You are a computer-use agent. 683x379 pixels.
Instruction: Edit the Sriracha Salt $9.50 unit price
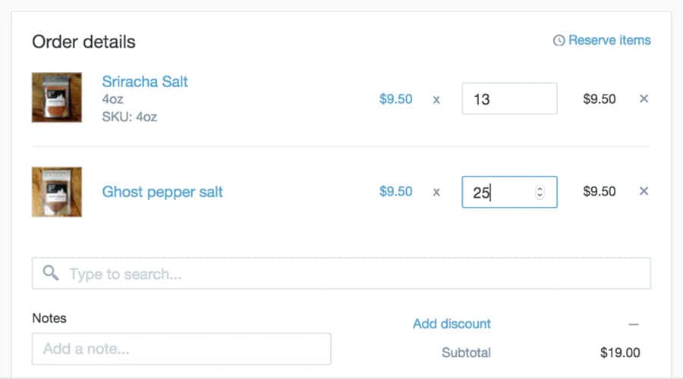[395, 99]
